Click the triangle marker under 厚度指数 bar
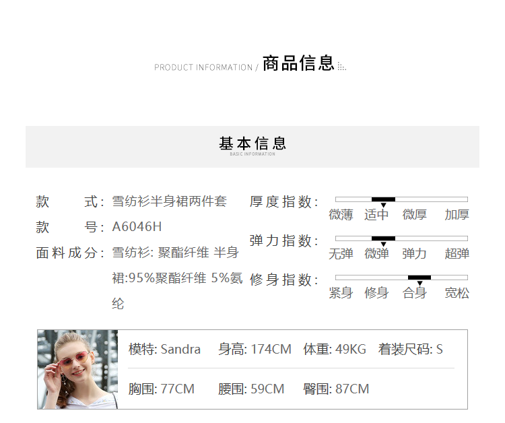Viewport: 505px width, 423px height. tap(383, 205)
